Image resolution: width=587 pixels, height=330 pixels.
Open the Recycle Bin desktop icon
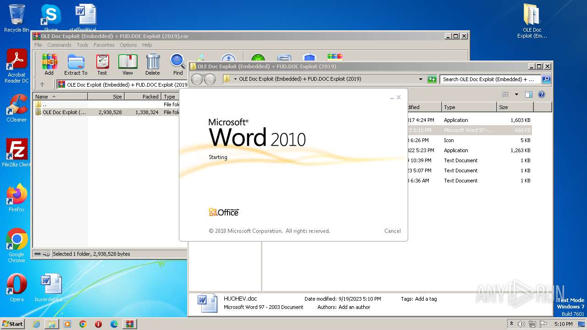pyautogui.click(x=17, y=18)
